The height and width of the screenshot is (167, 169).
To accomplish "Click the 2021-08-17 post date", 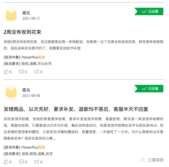I will point(31,18).
